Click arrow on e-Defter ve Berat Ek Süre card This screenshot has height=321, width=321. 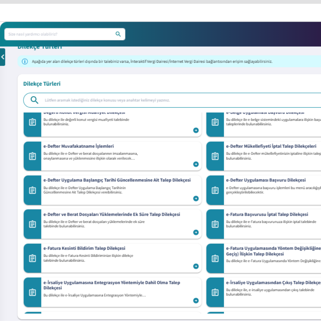(196, 232)
